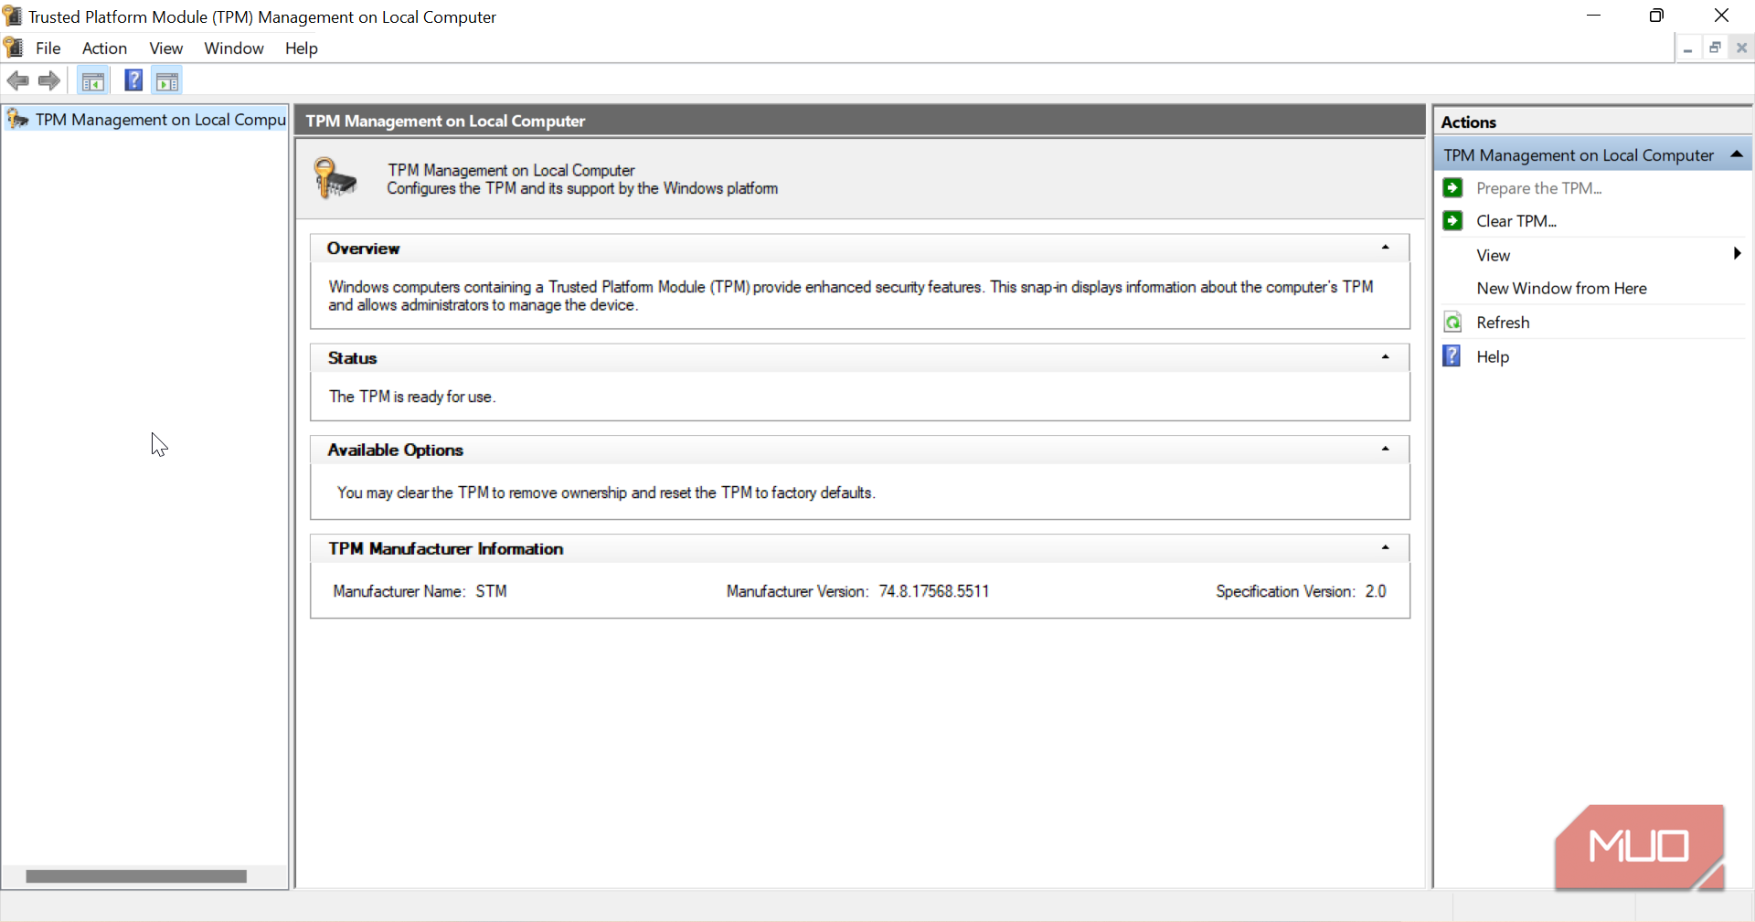
Task: Click Clear TPM... action link
Action: click(x=1516, y=221)
